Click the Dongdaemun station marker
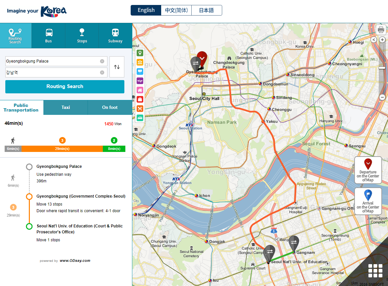Screen dimensions: 388x286 click(x=260, y=83)
